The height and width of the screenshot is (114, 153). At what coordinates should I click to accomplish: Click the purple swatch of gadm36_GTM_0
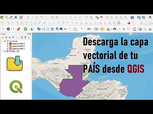pos(11,44)
